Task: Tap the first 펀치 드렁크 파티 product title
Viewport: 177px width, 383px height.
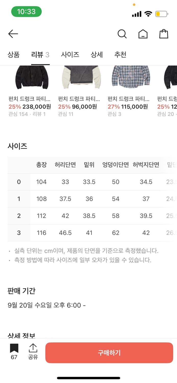Action: 29,99
